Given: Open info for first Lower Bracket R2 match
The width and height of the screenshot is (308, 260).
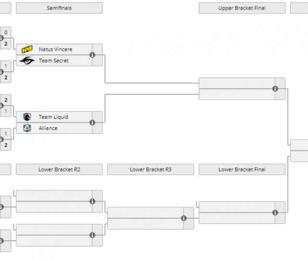Looking at the screenshot, I should (x=92, y=201).
